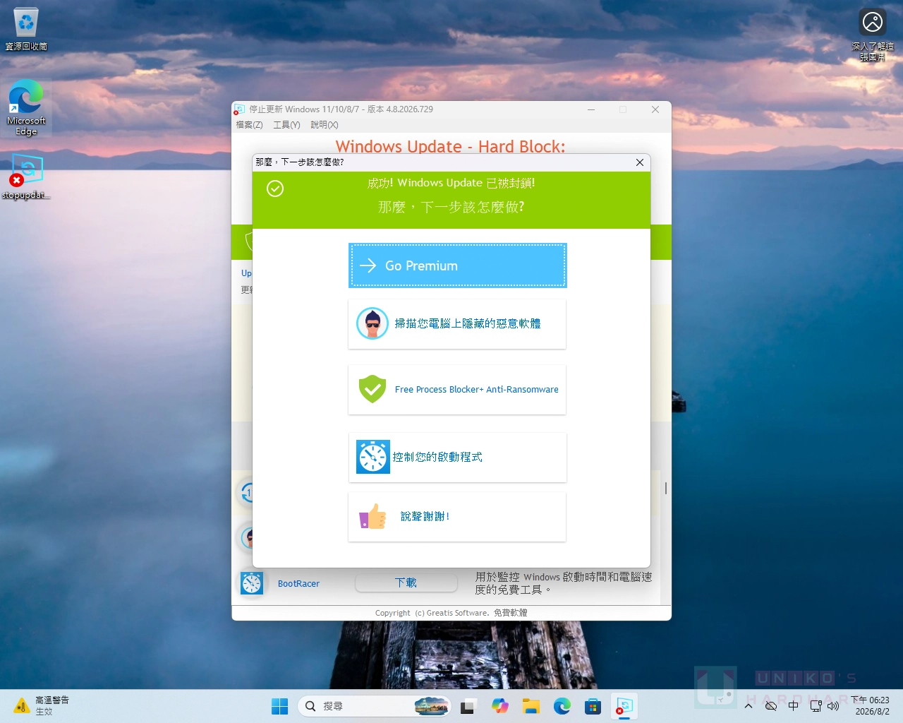Click the Go Premium button
The height and width of the screenshot is (723, 903).
[457, 265]
